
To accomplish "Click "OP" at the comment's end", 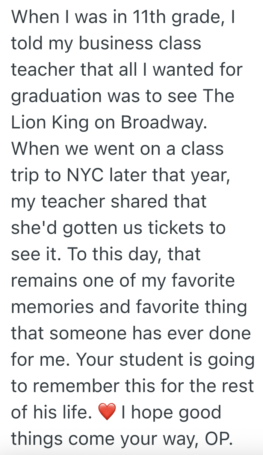I will tap(219, 439).
